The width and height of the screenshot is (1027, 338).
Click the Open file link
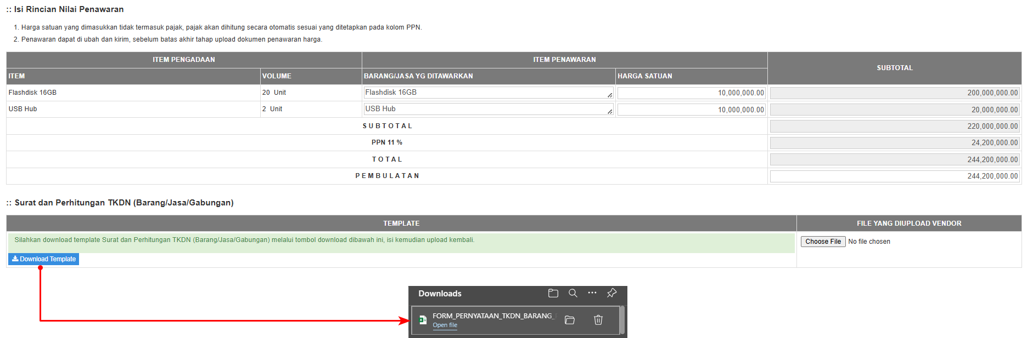tap(445, 325)
